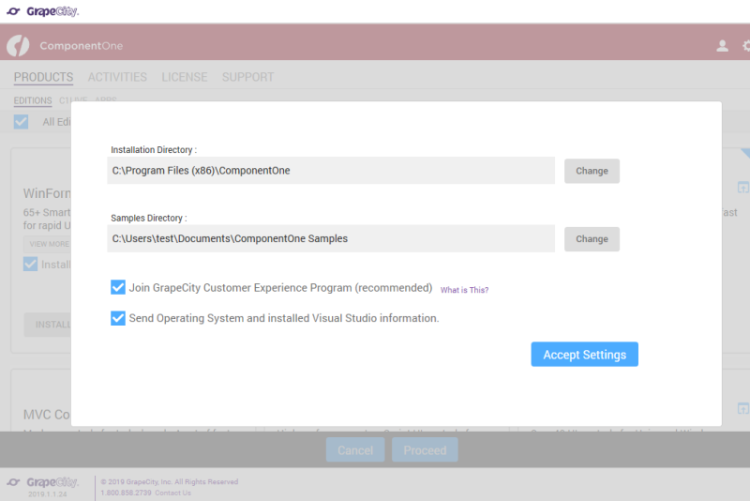This screenshot has height=501, width=750.
Task: Select the EDITIONS sub-tab
Action: (33, 100)
